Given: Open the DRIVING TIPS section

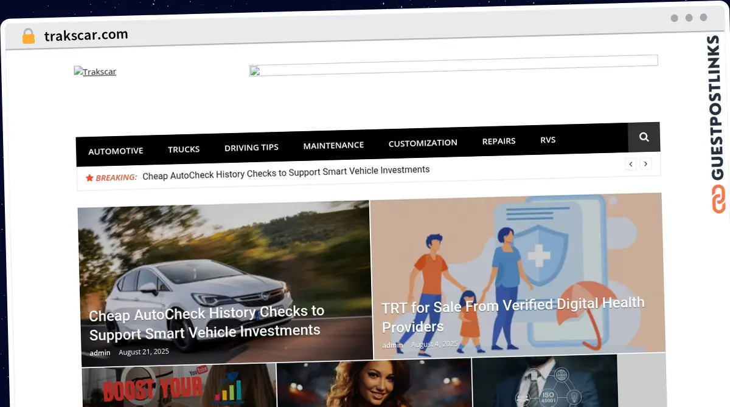Looking at the screenshot, I should [251, 147].
